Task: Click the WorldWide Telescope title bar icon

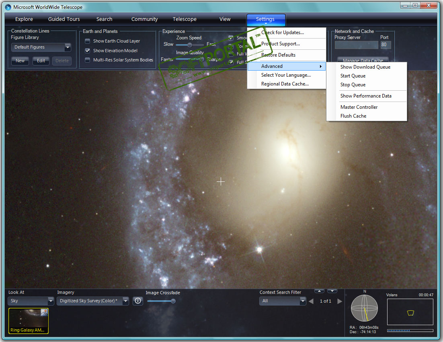Action: [8, 7]
